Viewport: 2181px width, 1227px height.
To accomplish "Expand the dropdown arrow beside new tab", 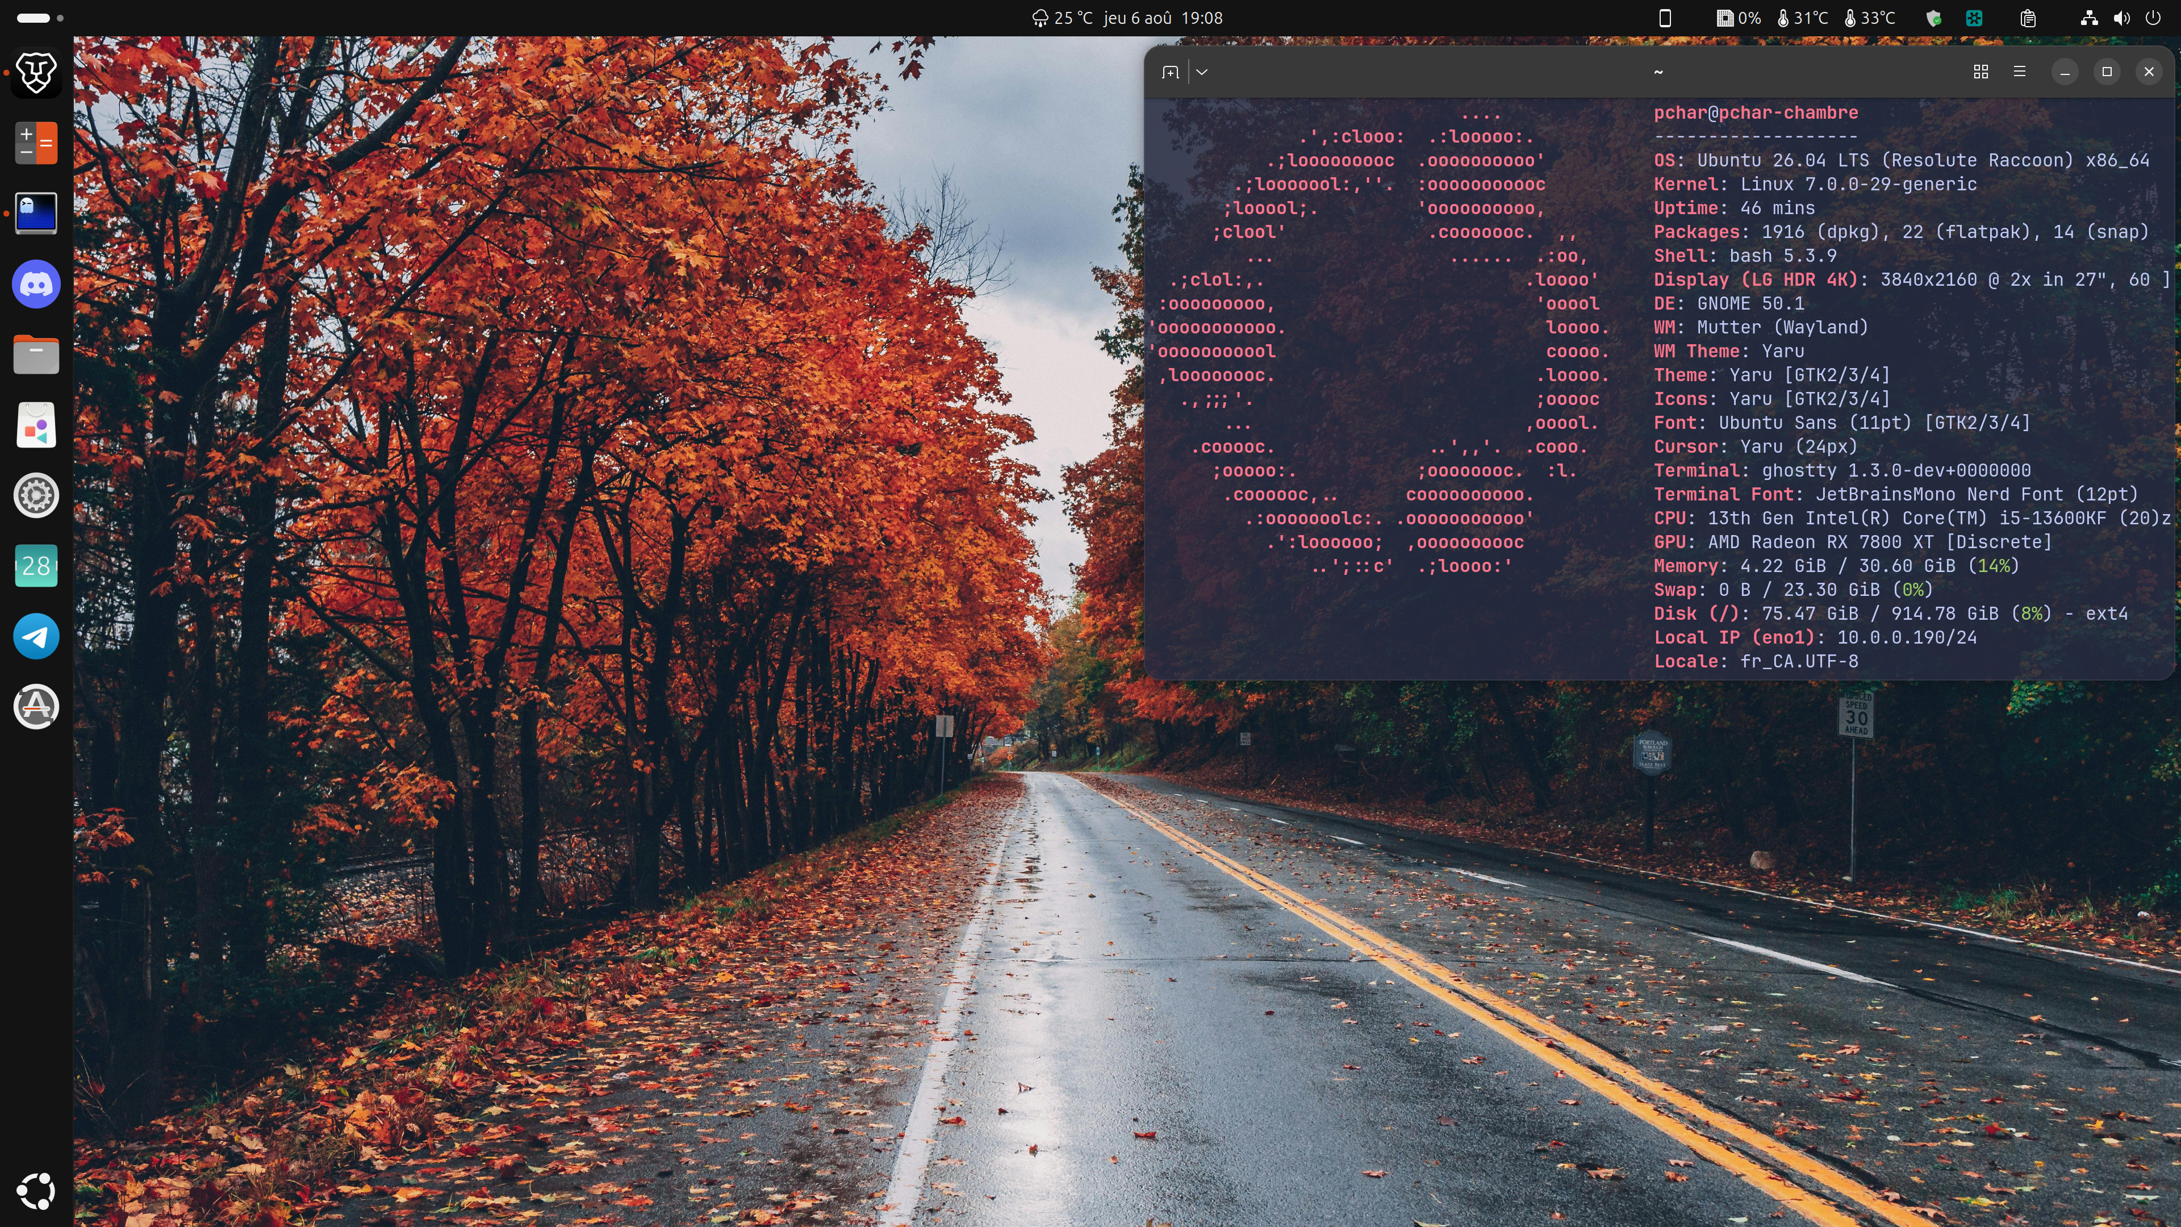I will coord(1201,72).
